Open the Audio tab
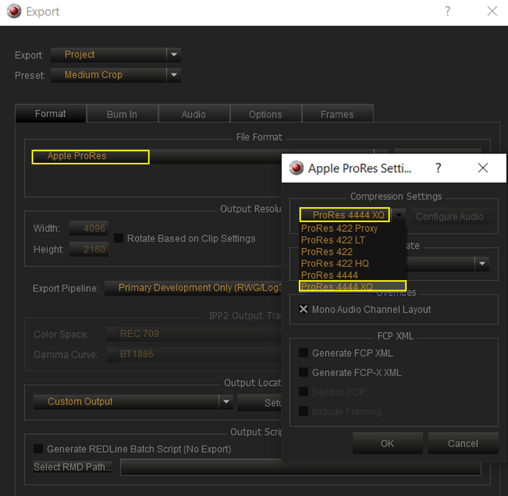The image size is (508, 496). [194, 114]
